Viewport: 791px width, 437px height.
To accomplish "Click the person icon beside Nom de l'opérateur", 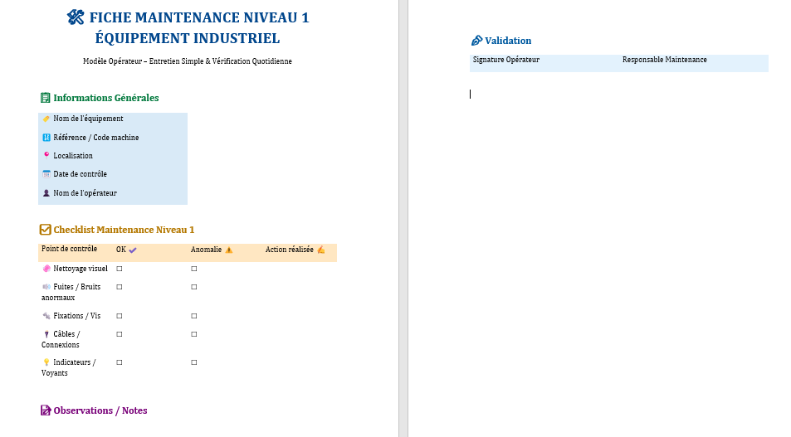I will 46,193.
